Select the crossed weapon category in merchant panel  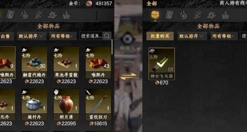tap(198, 15)
